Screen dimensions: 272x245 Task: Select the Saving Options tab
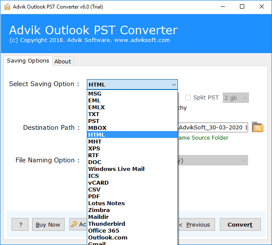coord(28,61)
